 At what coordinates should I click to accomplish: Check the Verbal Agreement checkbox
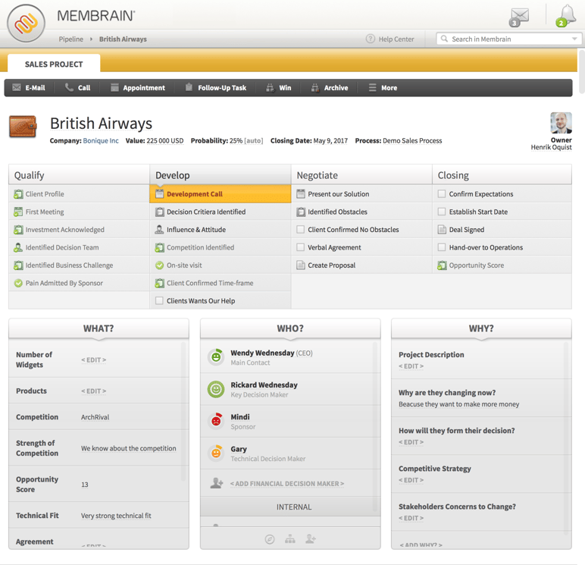point(300,247)
